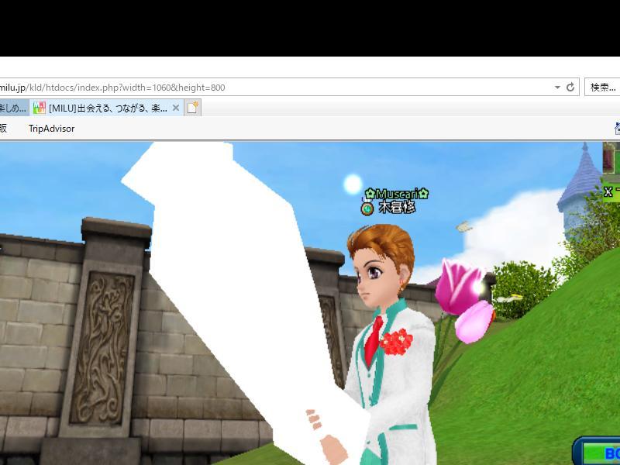Reload the page with the refresh icon
Viewport: 620px width, 465px height.
(x=570, y=88)
